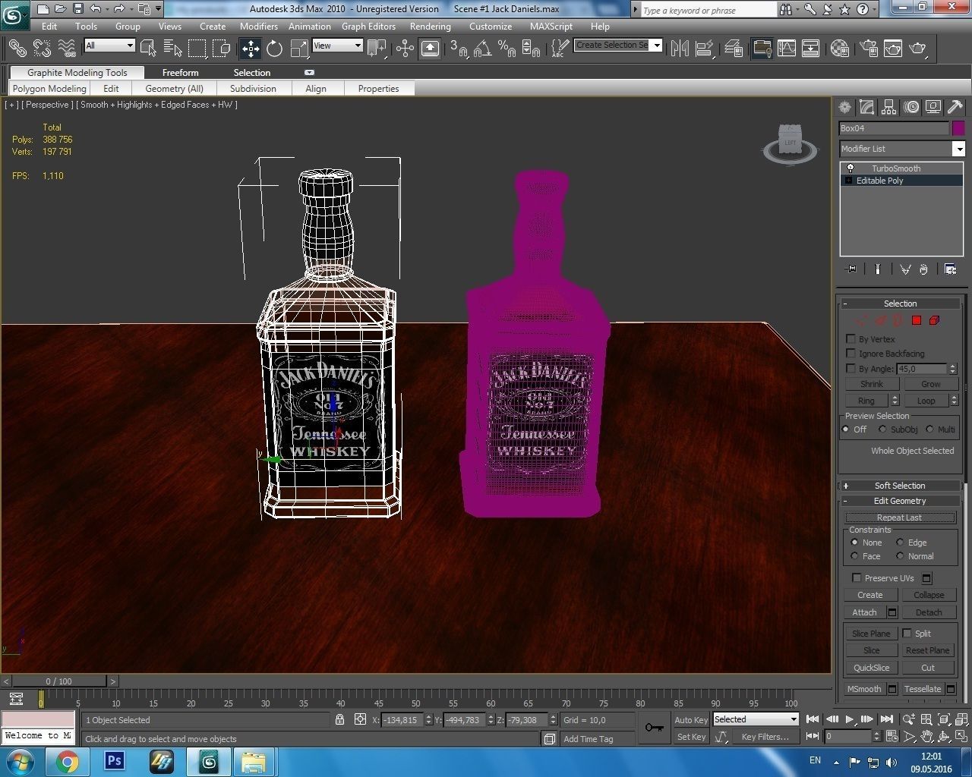Select Polygon sub-object level
The width and height of the screenshot is (972, 777).
click(917, 321)
